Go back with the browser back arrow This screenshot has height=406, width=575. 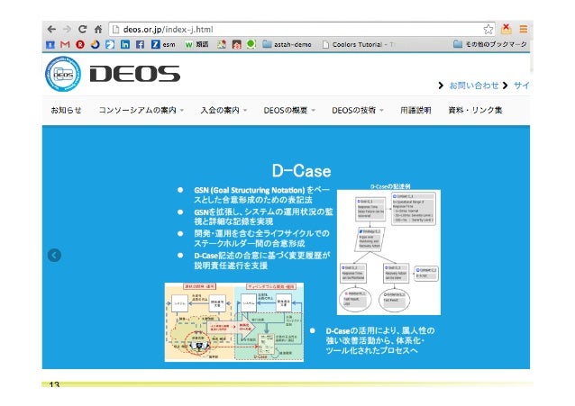pyautogui.click(x=51, y=30)
